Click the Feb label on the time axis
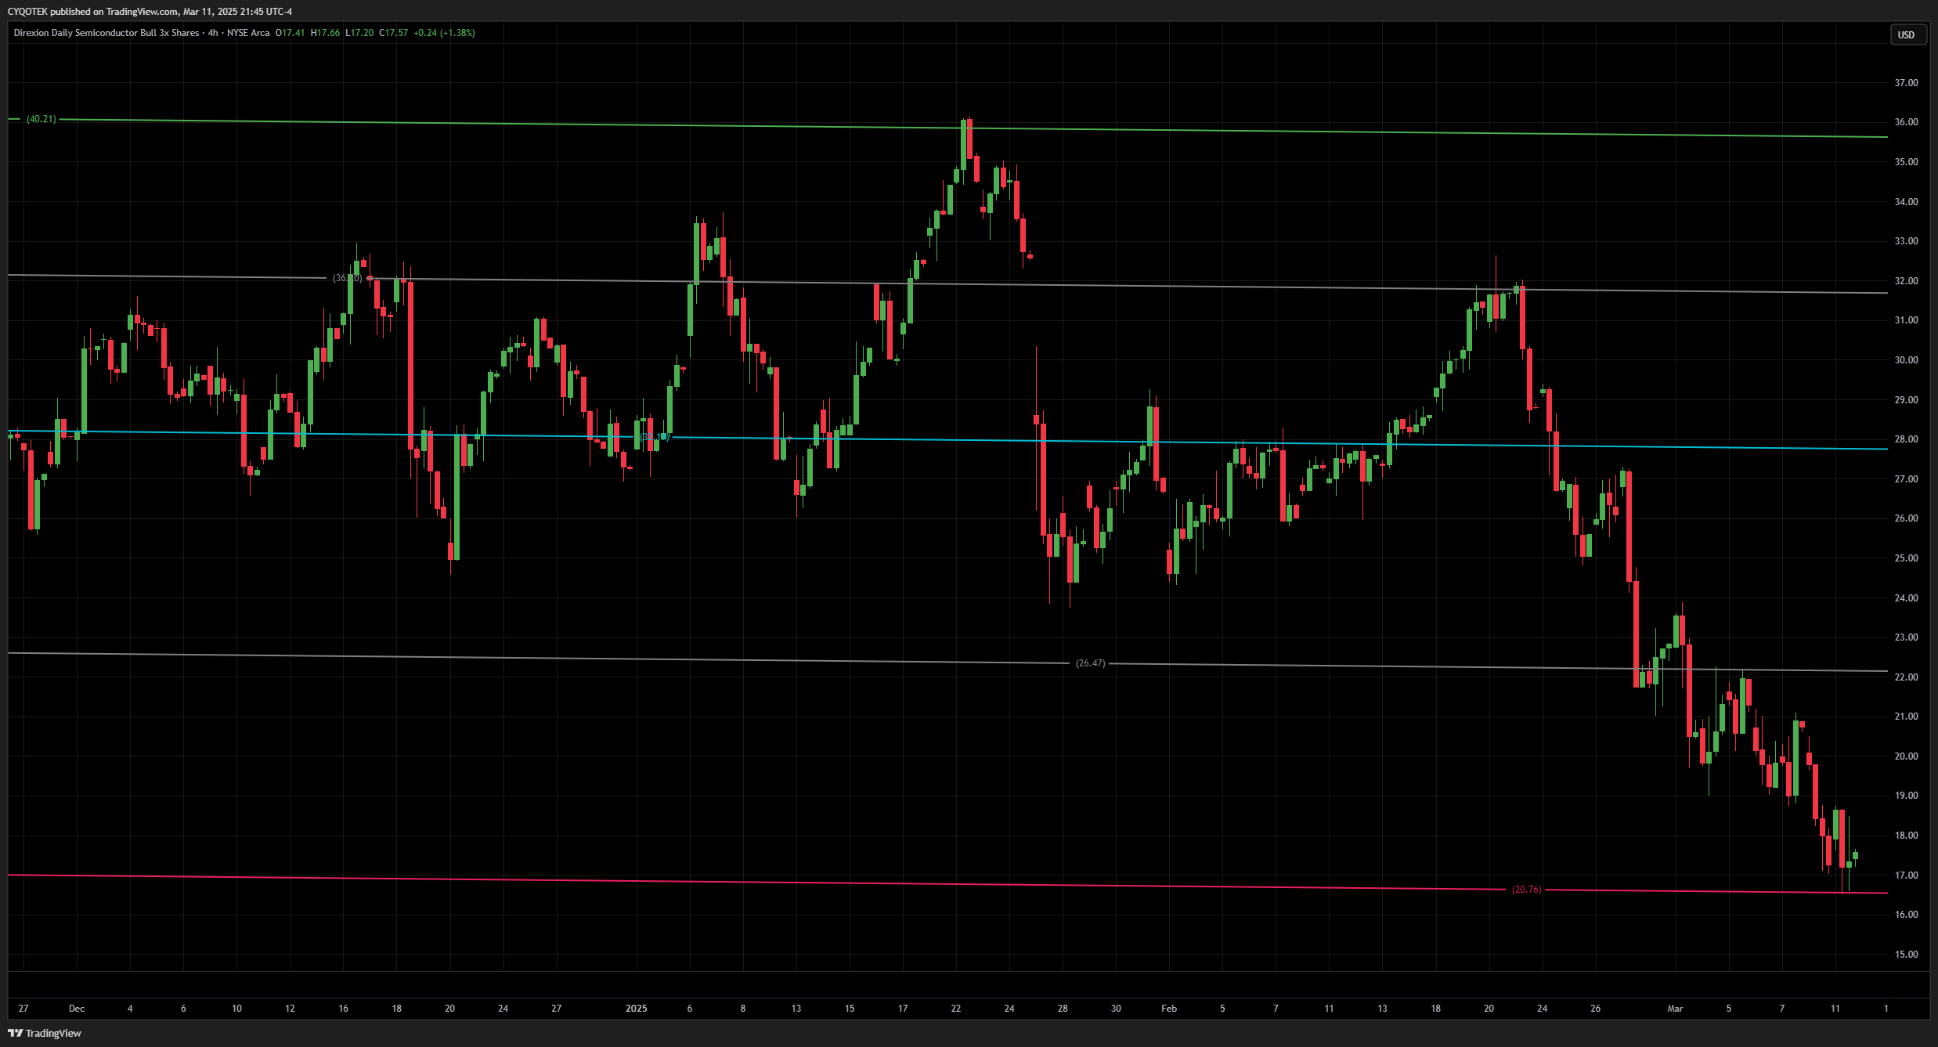Viewport: 1938px width, 1047px height. (1169, 1009)
